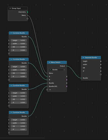Click the tF output socket on Separate Bundle
This screenshot has width=108, height=140.
click(101, 71)
